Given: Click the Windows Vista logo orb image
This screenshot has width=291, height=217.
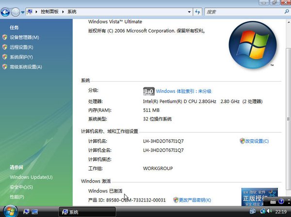Looking at the screenshot, I should click(253, 44).
